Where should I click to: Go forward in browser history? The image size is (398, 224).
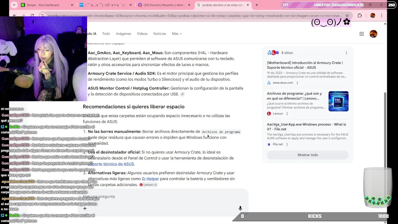coord(23,16)
